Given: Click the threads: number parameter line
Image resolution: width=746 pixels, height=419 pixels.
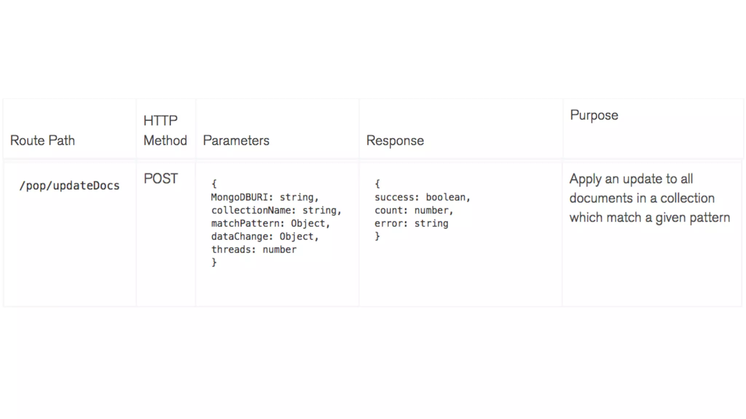Looking at the screenshot, I should pyautogui.click(x=254, y=250).
